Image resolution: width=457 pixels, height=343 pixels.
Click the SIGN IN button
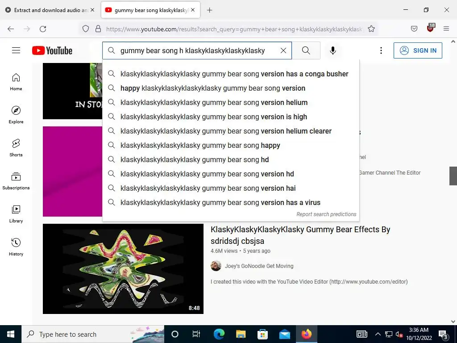tap(418, 50)
